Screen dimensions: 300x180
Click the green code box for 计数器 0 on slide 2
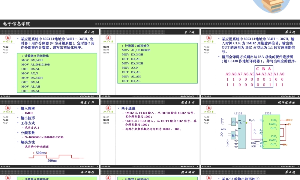tap(57, 73)
